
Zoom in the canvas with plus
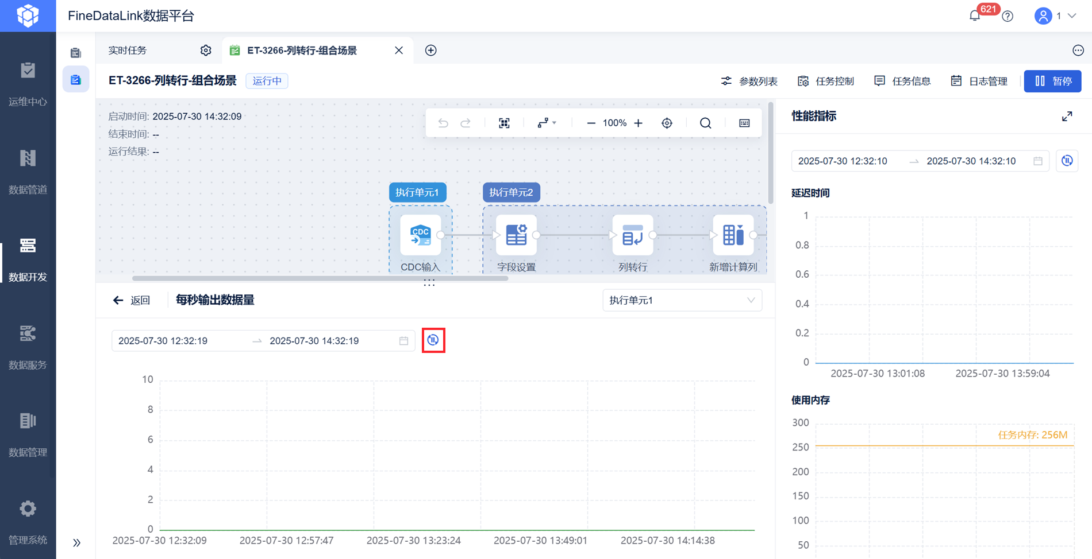[x=638, y=123]
